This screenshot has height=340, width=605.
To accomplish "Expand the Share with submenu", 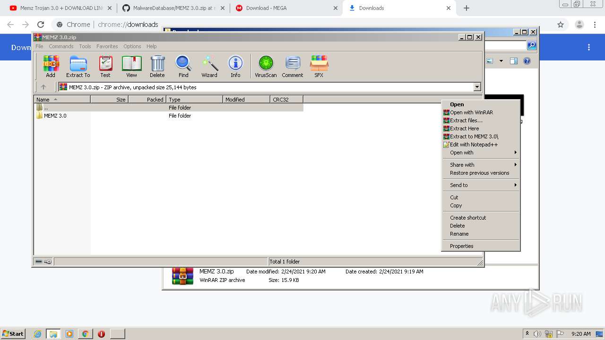I will (481, 165).
